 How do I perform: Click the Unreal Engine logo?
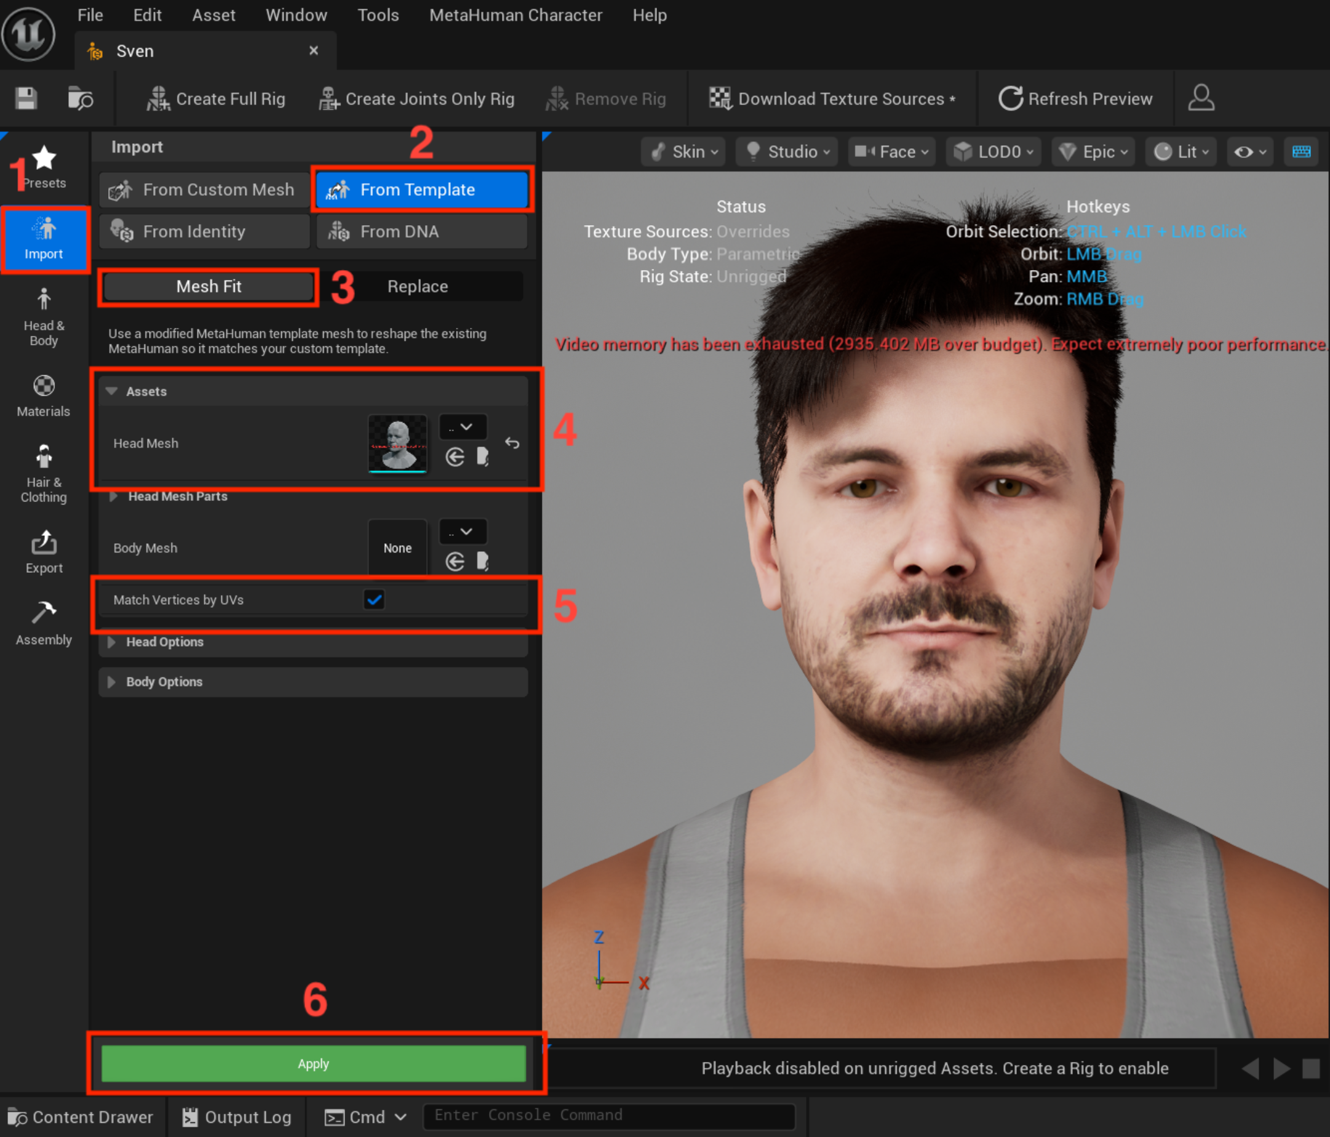(28, 34)
